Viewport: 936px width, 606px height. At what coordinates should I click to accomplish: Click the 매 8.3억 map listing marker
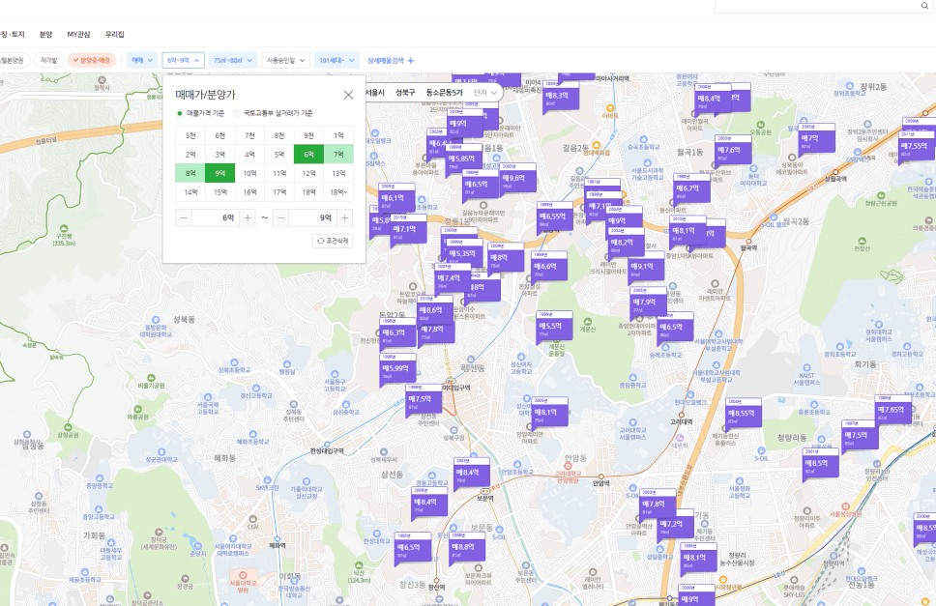coord(556,95)
